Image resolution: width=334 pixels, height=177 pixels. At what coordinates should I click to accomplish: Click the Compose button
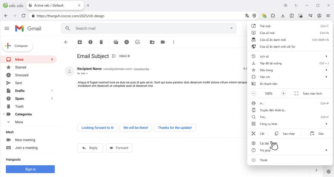[x=17, y=46]
